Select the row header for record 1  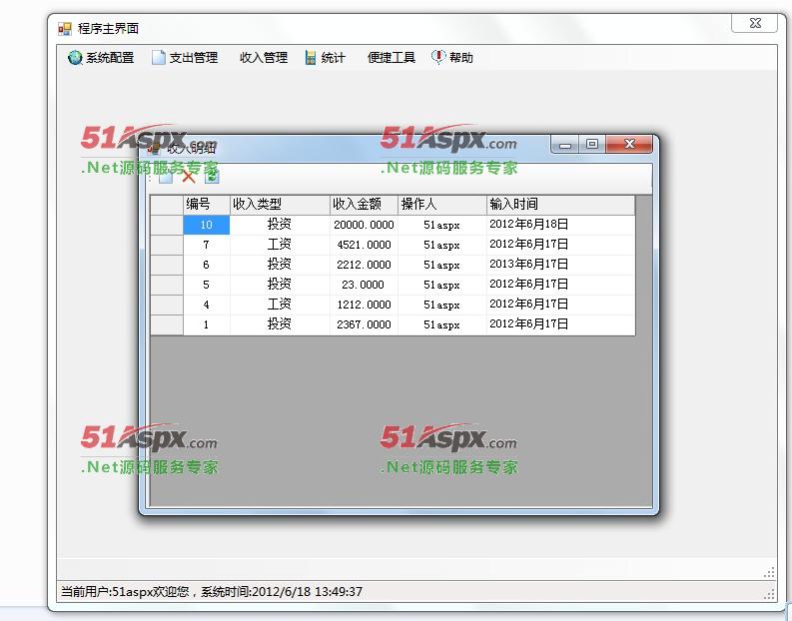(x=167, y=324)
